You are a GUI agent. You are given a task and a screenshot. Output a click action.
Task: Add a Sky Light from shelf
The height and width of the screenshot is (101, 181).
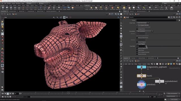(130, 8)
